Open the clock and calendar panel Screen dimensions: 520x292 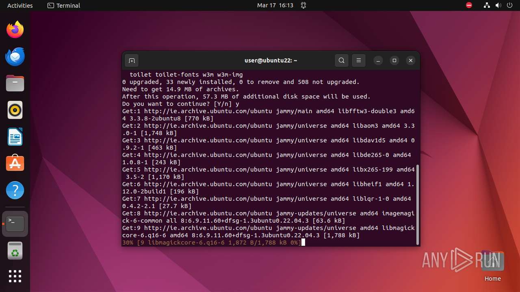[x=275, y=5]
